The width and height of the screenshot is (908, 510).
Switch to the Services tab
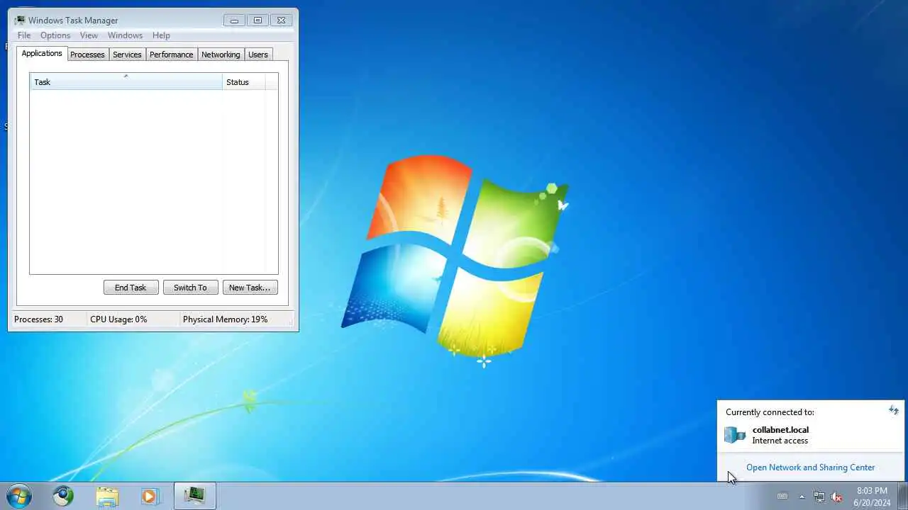(127, 55)
